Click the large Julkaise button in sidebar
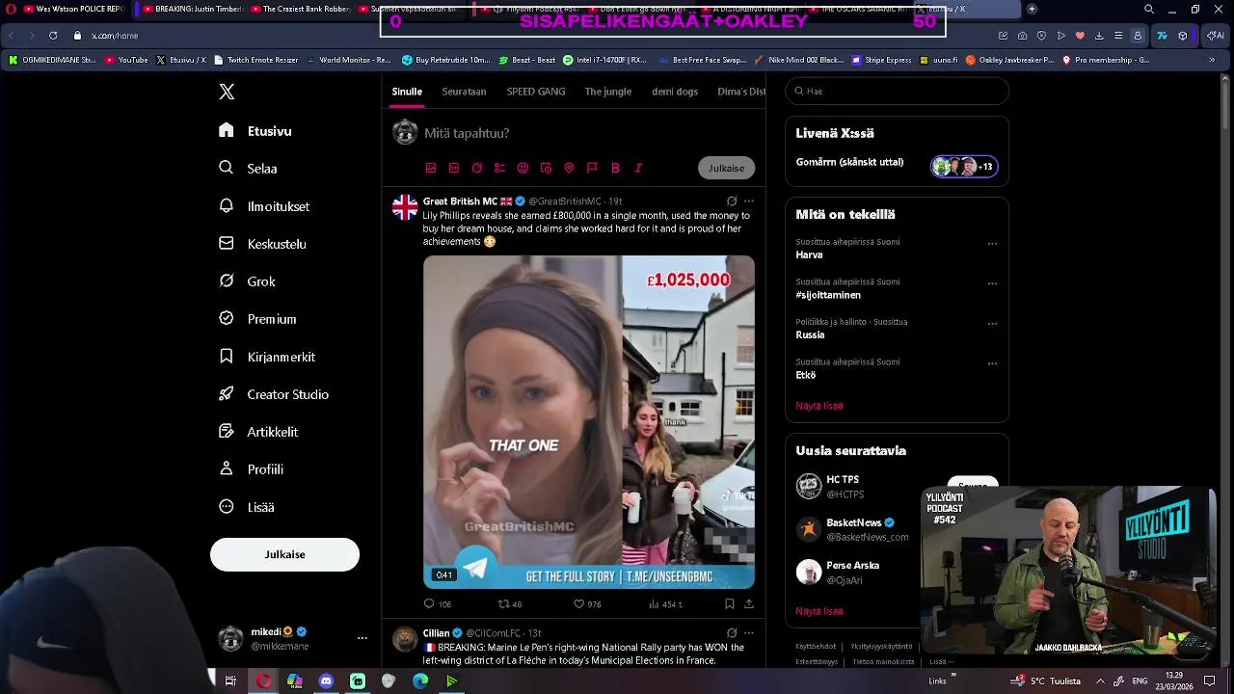This screenshot has width=1234, height=694. pos(284,554)
